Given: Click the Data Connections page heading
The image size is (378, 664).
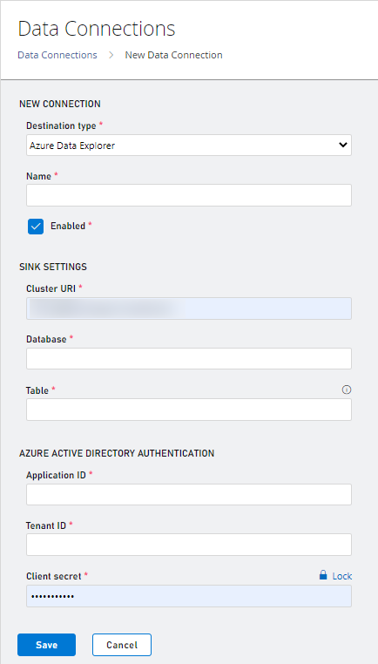Looking at the screenshot, I should coord(97,30).
